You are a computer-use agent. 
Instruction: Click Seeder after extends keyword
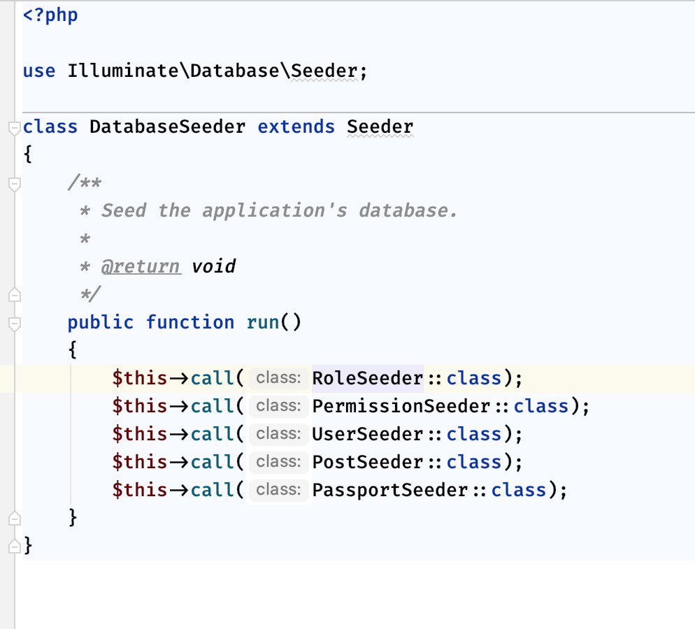click(x=380, y=127)
